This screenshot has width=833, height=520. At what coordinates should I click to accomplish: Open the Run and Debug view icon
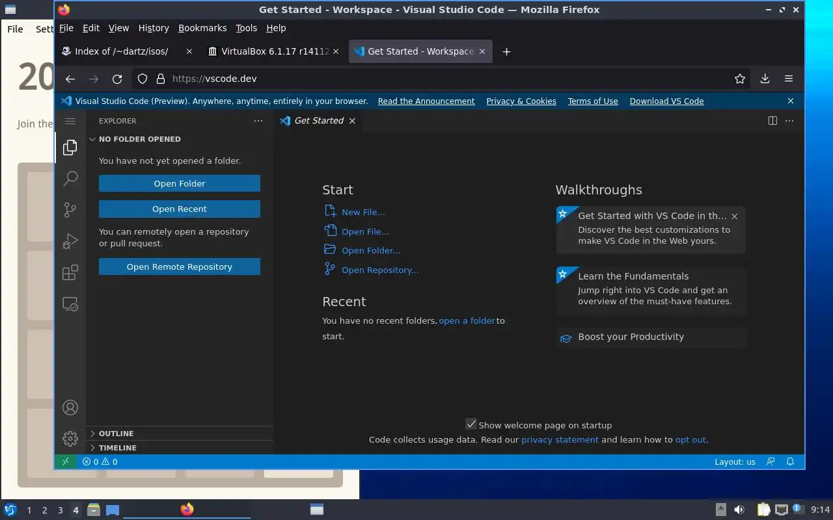point(70,241)
